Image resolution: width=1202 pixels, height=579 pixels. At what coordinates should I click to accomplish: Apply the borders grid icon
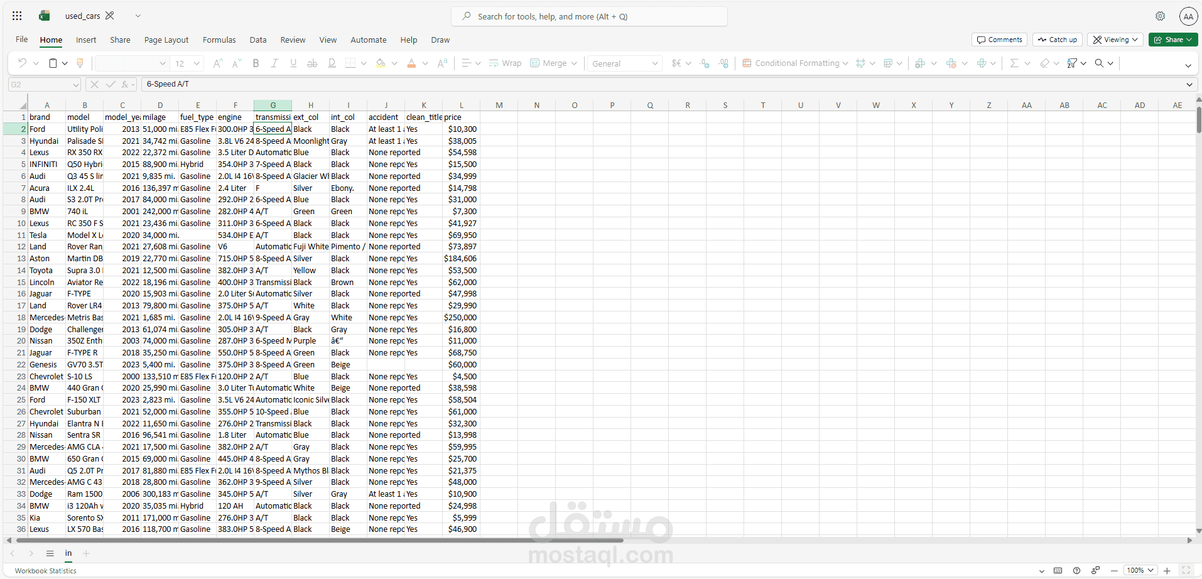350,63
